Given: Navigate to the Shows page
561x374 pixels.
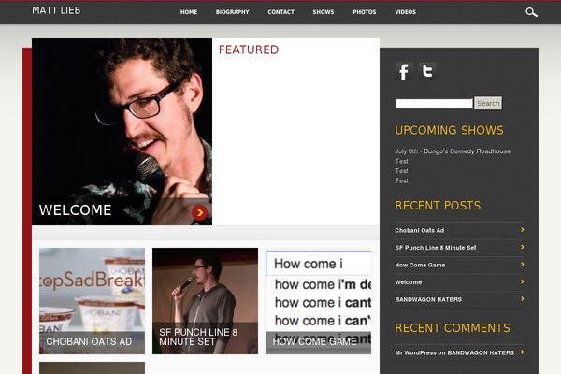Looking at the screenshot, I should tap(324, 12).
